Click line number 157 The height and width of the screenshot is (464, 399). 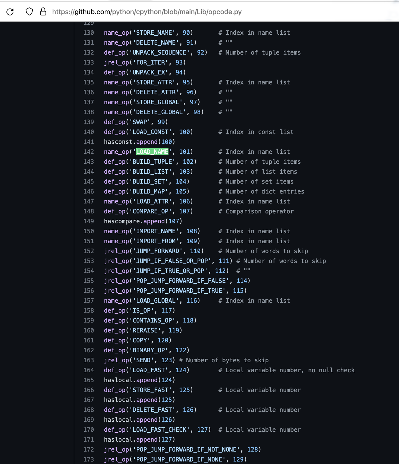coord(89,301)
